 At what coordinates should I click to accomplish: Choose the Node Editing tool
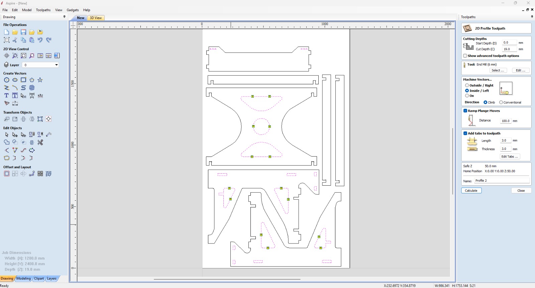tap(15, 134)
